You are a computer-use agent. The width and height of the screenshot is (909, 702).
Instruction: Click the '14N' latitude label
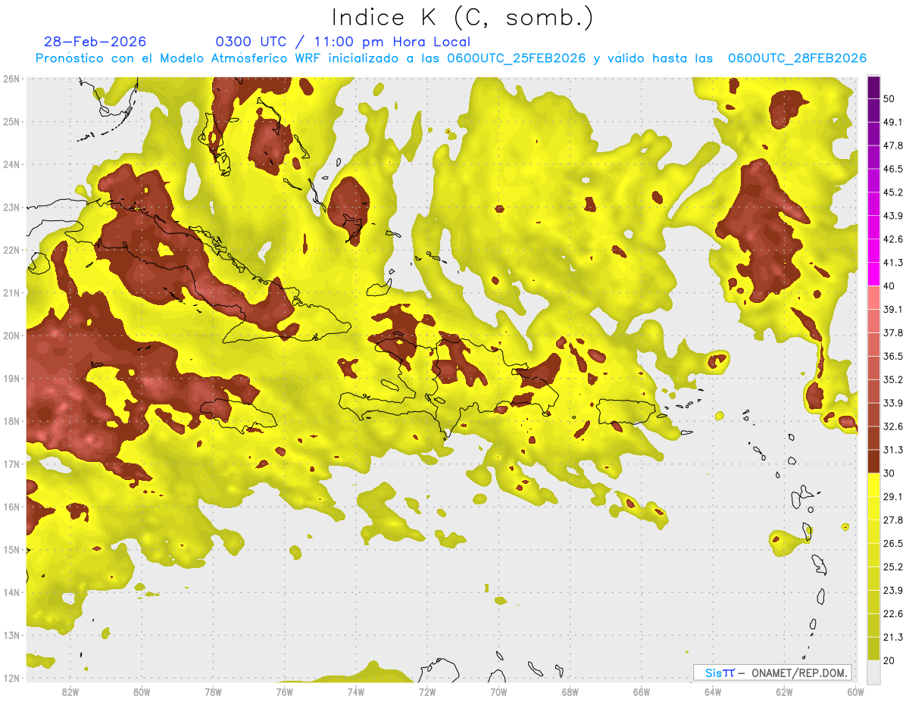tap(11, 592)
